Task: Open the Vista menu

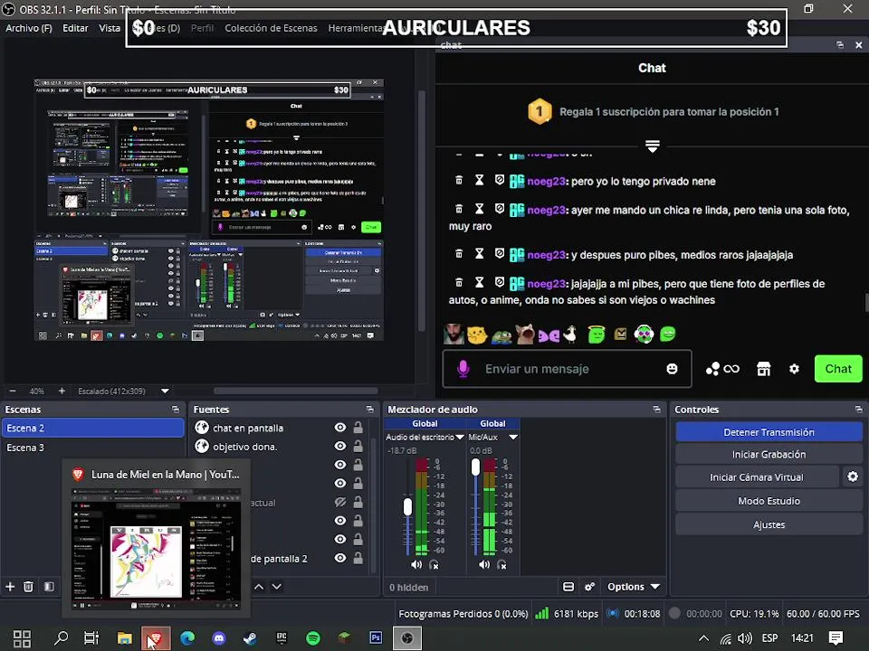Action: (x=110, y=28)
